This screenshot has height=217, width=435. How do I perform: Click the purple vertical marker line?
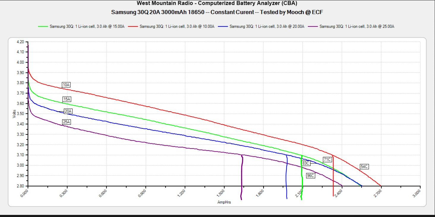tap(242, 178)
